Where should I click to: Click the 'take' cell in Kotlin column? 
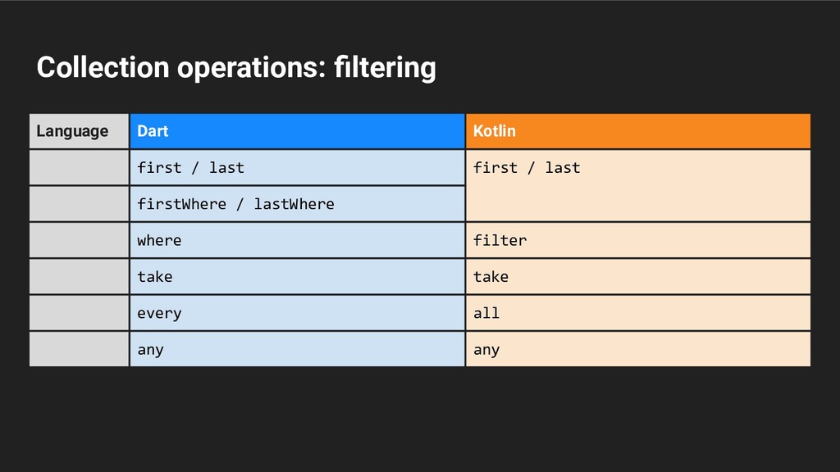click(637, 276)
